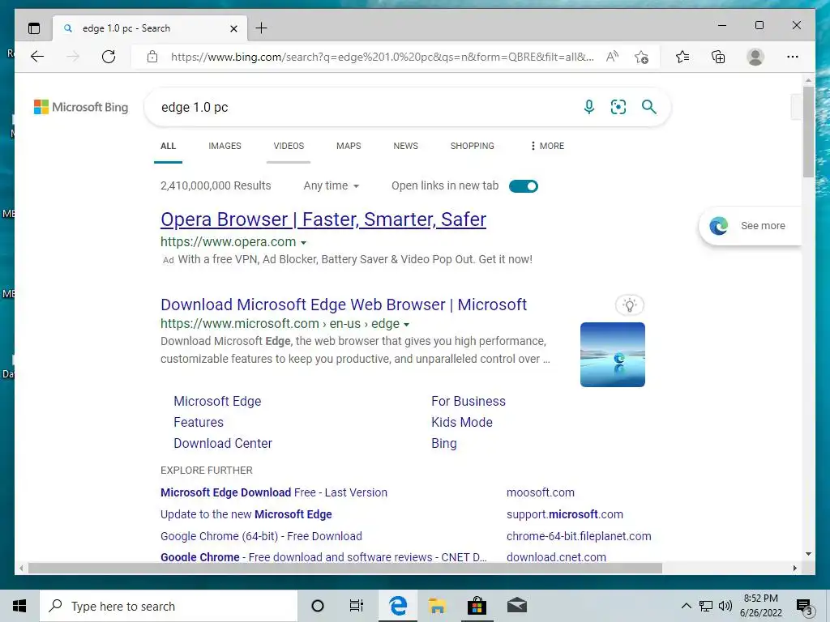Screen dimensions: 830x622
Task: Open the support.microsoft.com link
Action: pos(565,514)
